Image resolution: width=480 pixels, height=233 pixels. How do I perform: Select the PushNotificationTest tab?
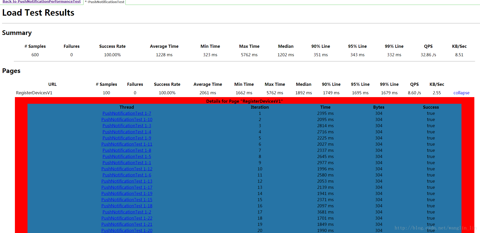click(105, 2)
